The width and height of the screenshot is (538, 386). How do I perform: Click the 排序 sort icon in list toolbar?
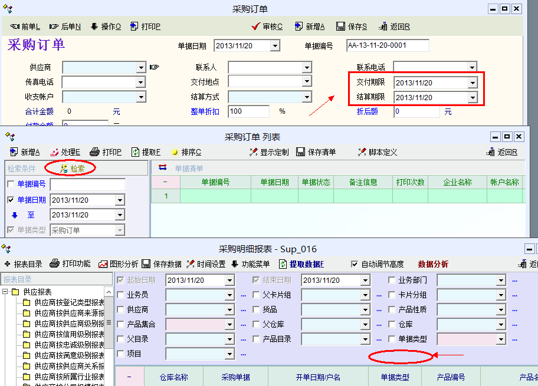pyautogui.click(x=174, y=152)
